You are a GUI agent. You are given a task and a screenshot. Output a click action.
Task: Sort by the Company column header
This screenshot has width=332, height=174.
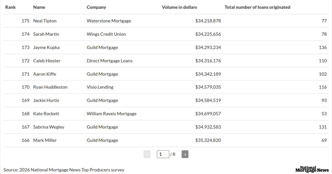click(96, 7)
